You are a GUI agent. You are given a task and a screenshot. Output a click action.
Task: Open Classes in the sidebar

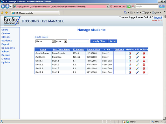[6, 37]
